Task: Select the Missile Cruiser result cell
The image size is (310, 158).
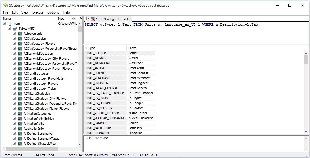Action: coord(140,113)
